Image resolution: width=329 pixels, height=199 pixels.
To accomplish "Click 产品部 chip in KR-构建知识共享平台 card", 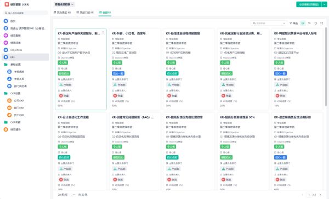I will (282, 85).
